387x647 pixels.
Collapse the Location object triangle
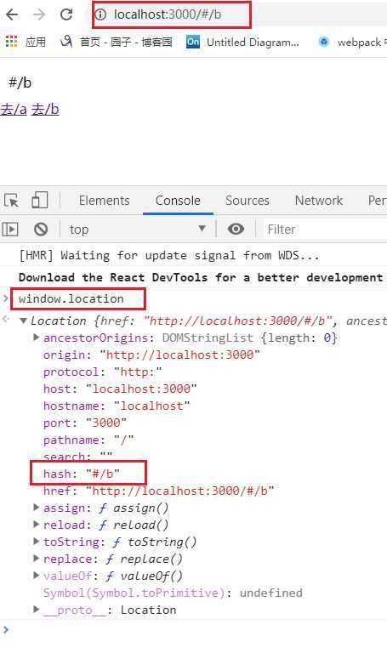[24, 321]
